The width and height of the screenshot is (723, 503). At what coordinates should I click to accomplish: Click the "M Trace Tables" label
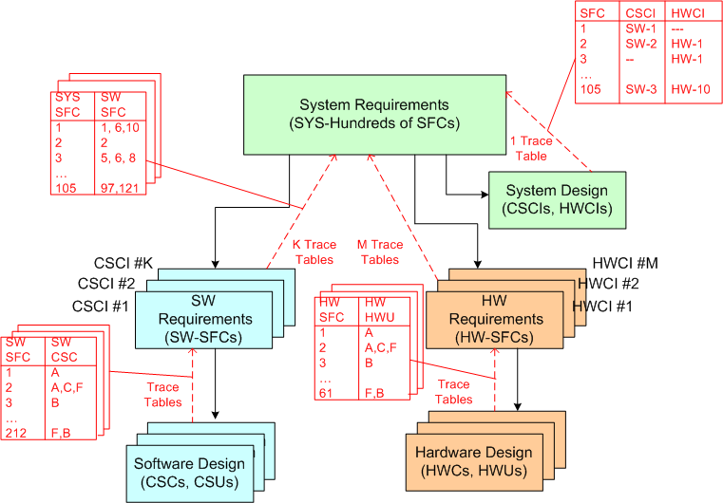380,251
